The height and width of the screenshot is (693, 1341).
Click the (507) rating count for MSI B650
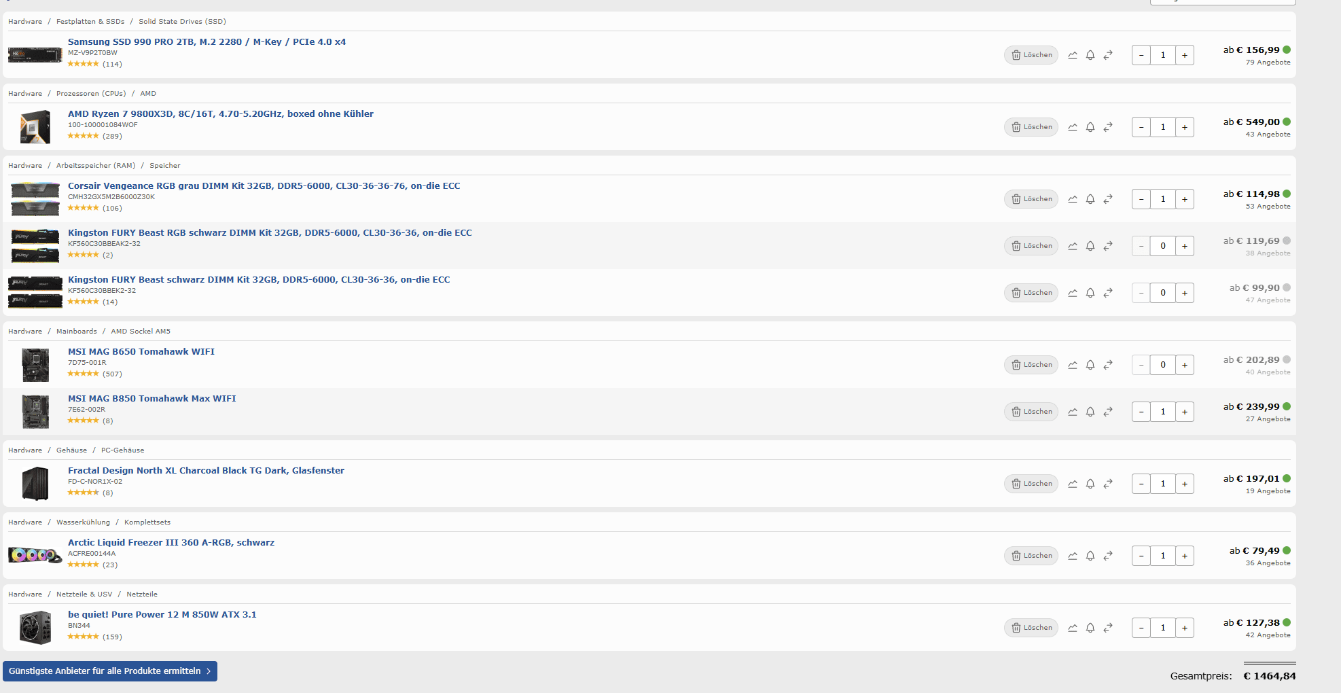pos(112,374)
